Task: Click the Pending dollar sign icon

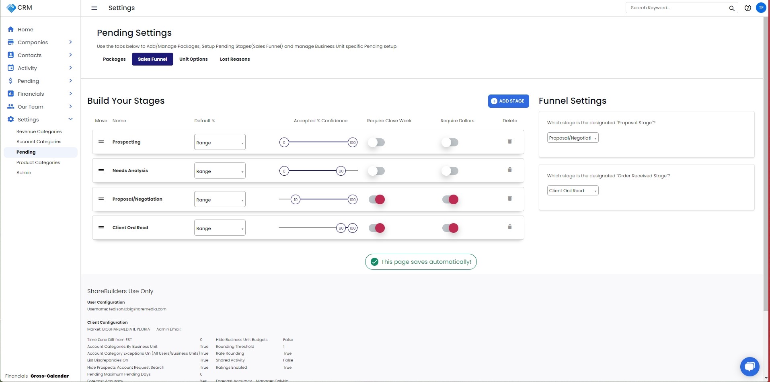Action: 10,81
